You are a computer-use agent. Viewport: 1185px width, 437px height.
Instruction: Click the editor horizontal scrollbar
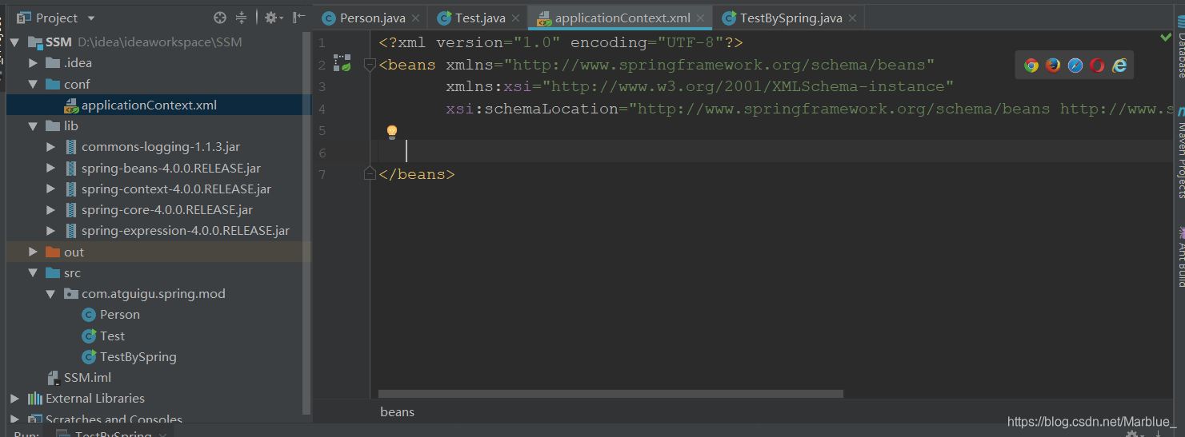pos(611,394)
